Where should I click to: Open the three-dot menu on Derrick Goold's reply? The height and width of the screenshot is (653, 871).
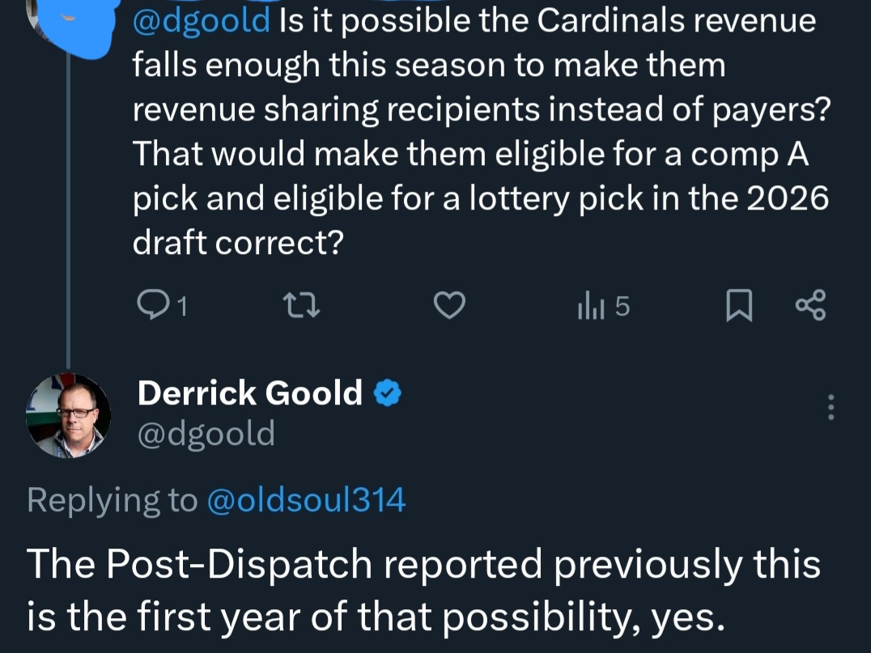[x=831, y=407]
